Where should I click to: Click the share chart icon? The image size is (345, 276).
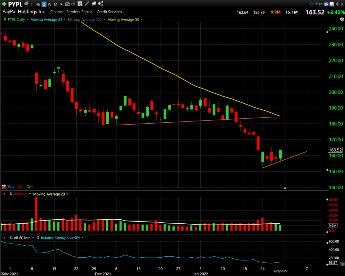pos(100,3)
